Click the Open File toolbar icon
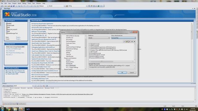This screenshot has width=198, height=111. pos(9,6)
